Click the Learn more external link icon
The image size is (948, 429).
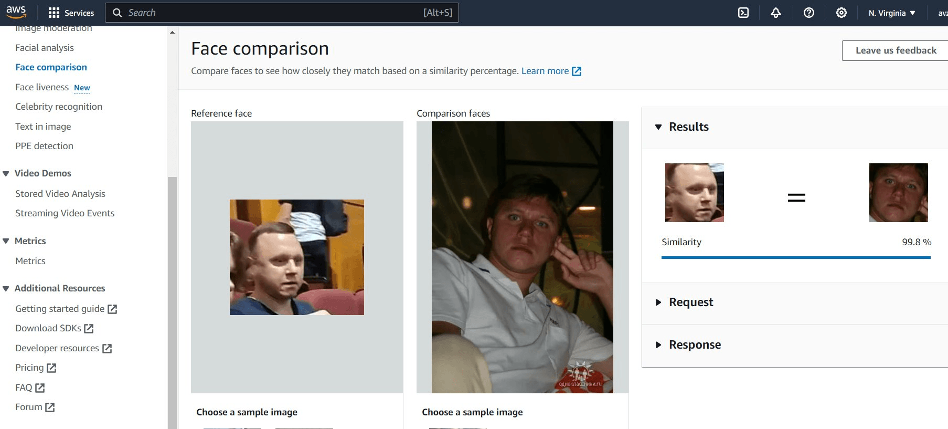(577, 71)
